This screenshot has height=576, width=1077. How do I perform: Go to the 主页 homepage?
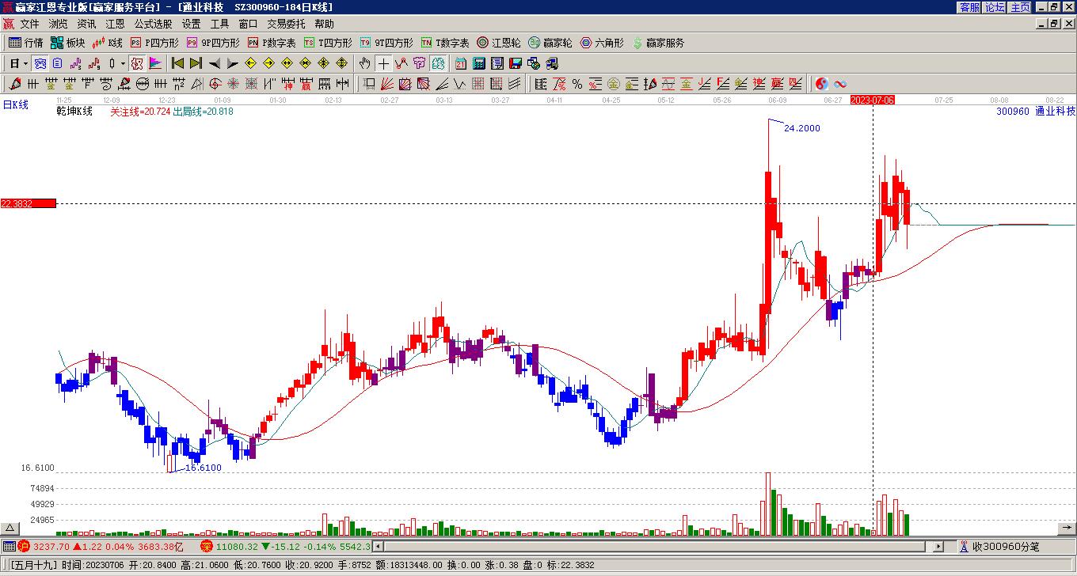(x=1021, y=7)
